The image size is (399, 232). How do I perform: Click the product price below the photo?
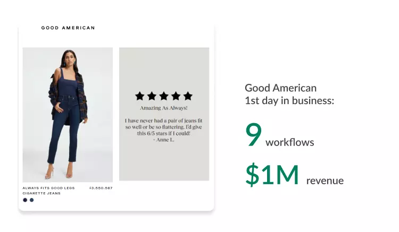tap(101, 188)
